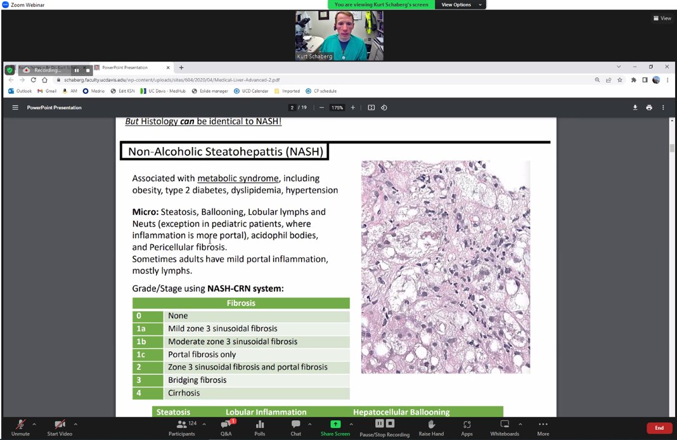Print the PDF document

[x=649, y=108]
